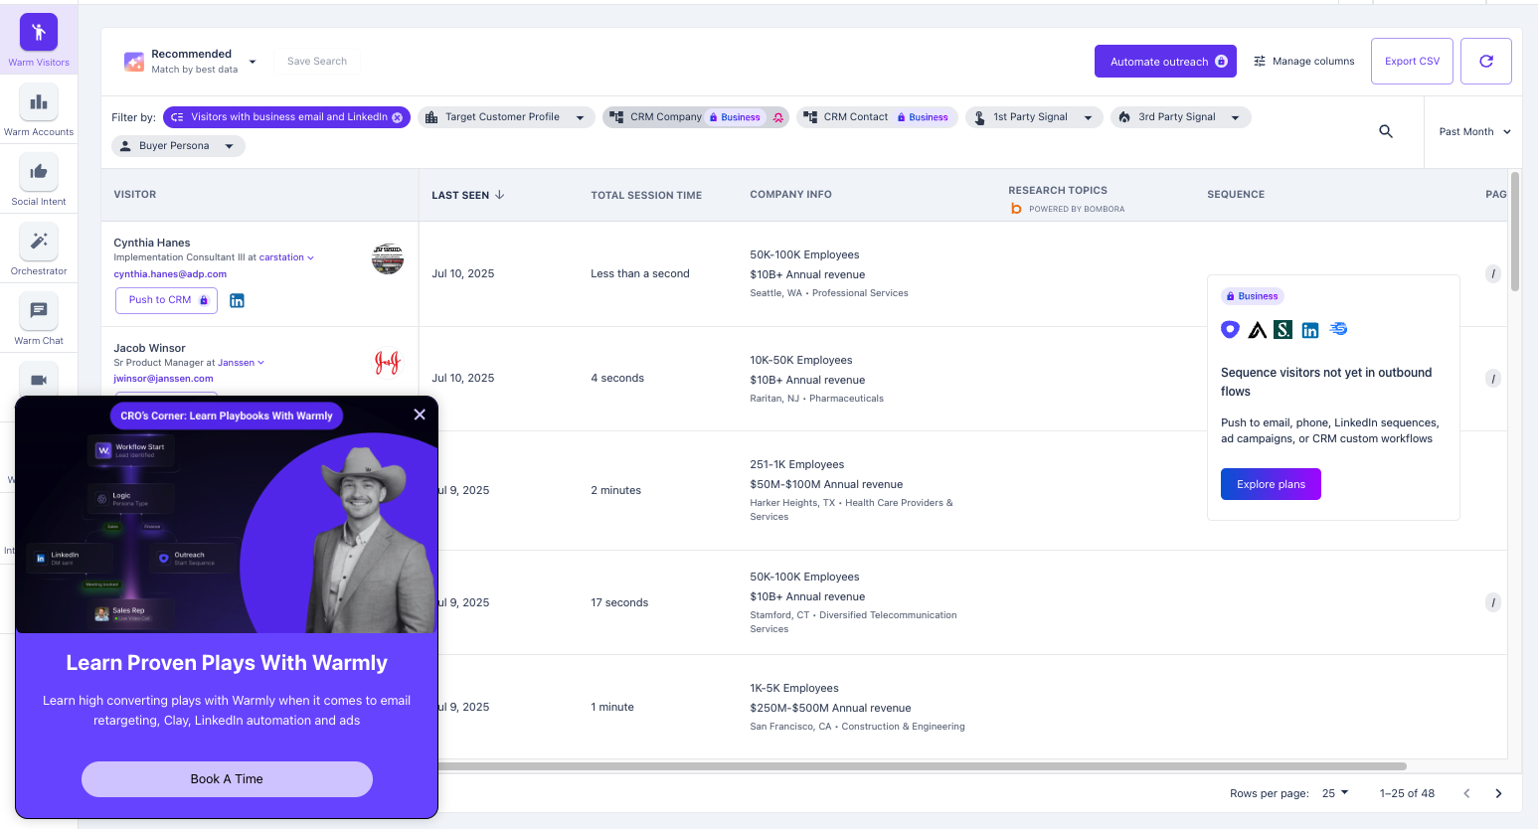The width and height of the screenshot is (1538, 829).
Task: Click the Bombora logo icon
Action: (1016, 209)
